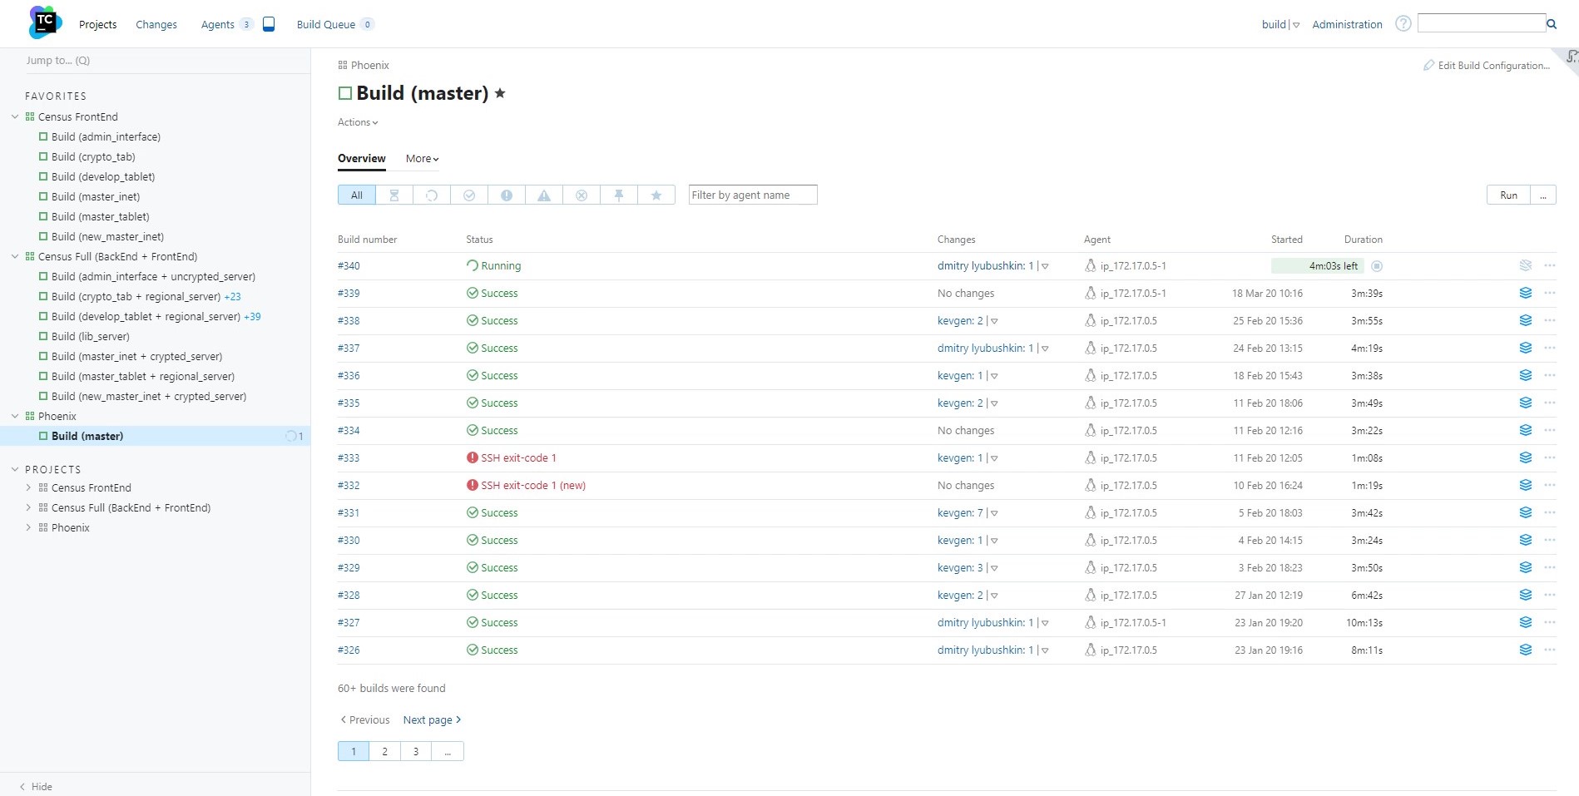The height and width of the screenshot is (796, 1579).
Task: Open more options for build #332
Action: [1549, 485]
